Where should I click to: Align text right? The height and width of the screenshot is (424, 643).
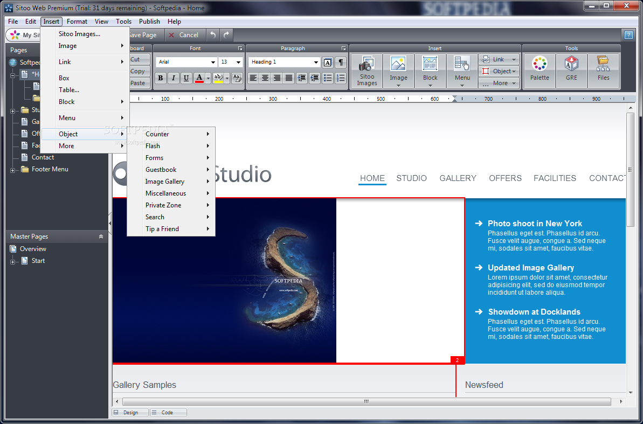pos(277,78)
